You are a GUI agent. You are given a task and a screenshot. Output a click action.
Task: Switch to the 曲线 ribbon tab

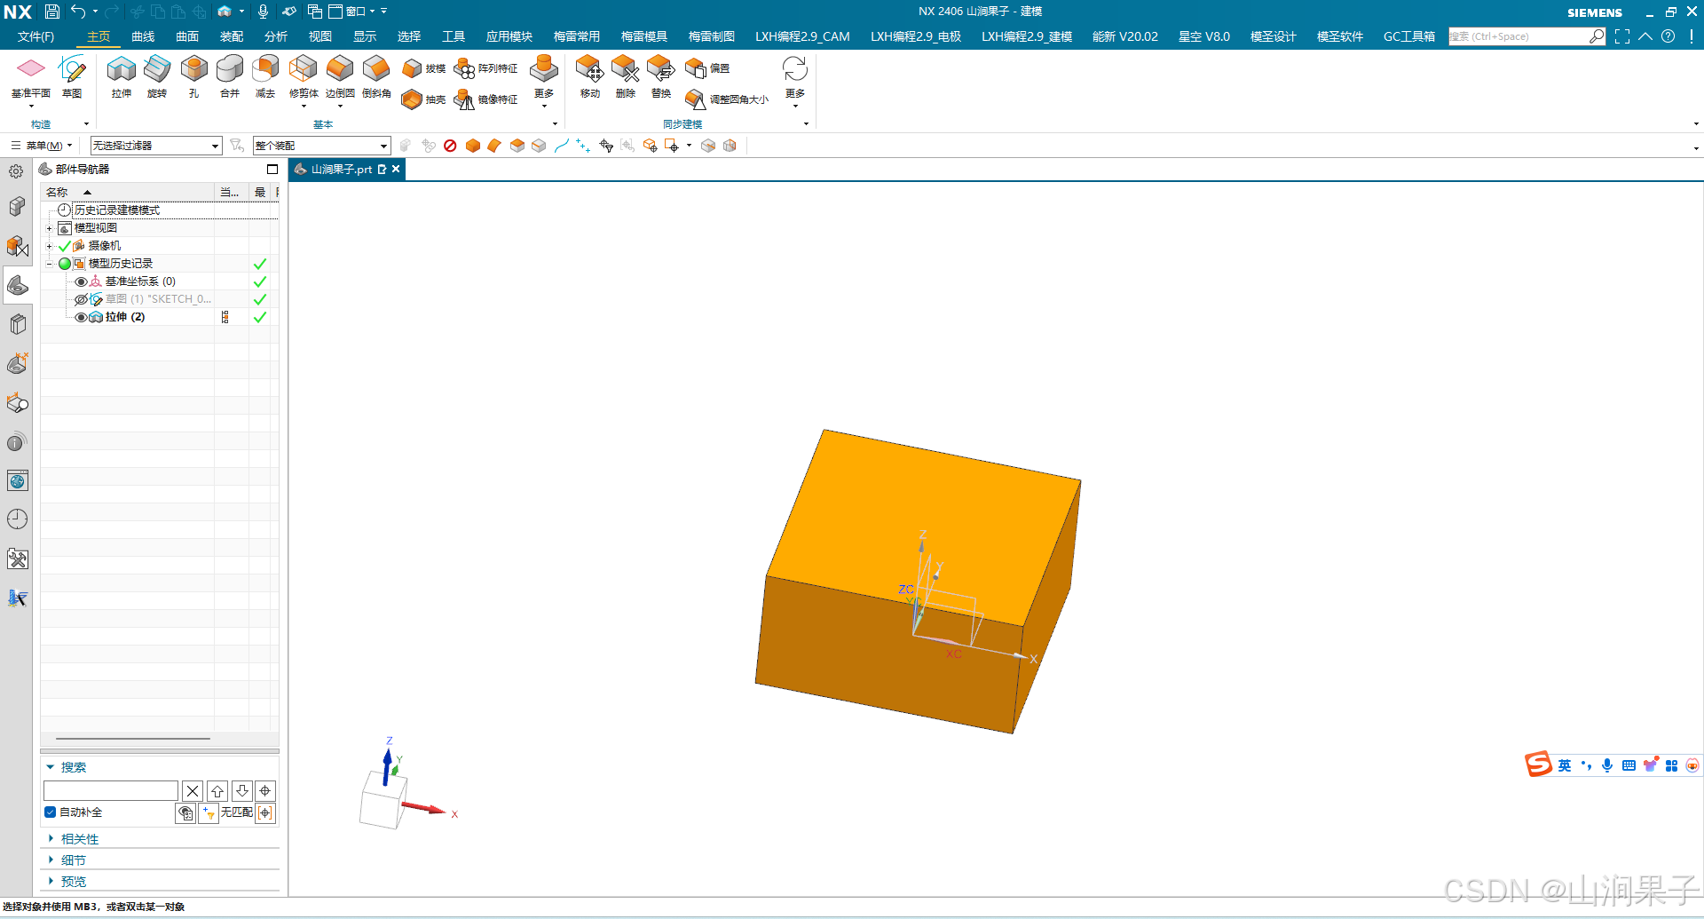tap(143, 36)
